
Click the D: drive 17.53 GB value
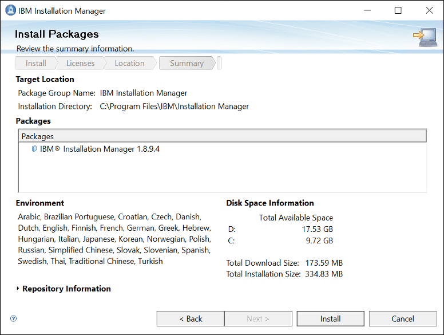coord(318,229)
